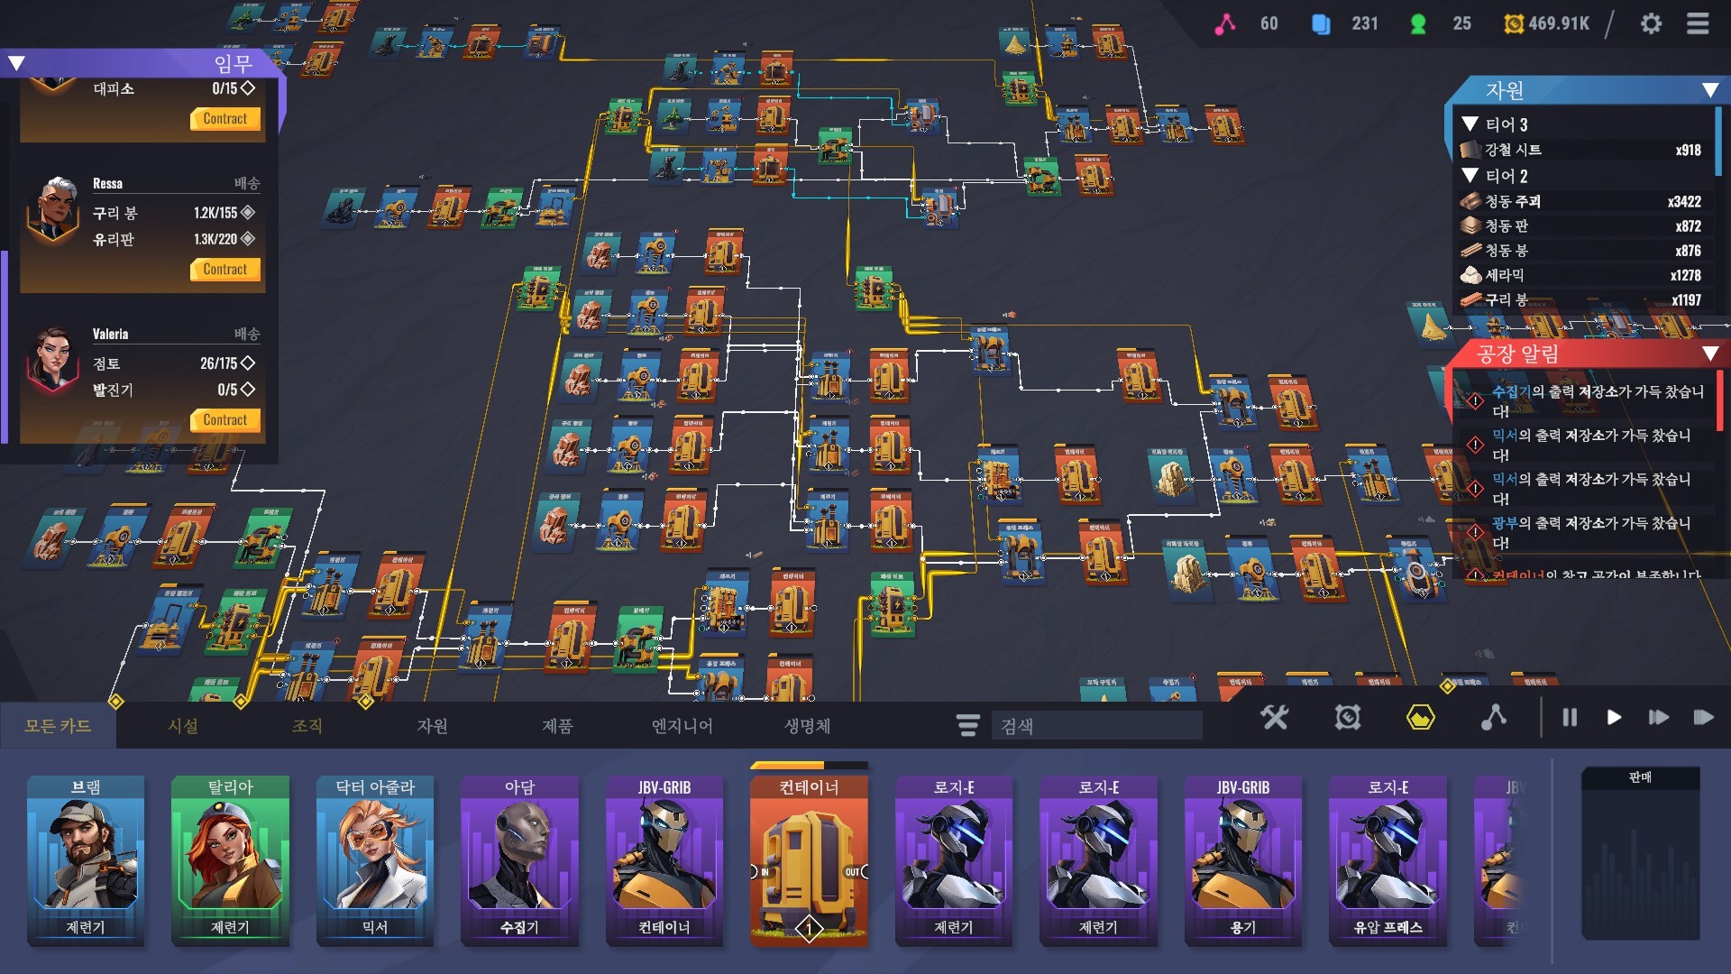Click Valeria's Contract button
The image size is (1731, 974).
click(x=225, y=420)
